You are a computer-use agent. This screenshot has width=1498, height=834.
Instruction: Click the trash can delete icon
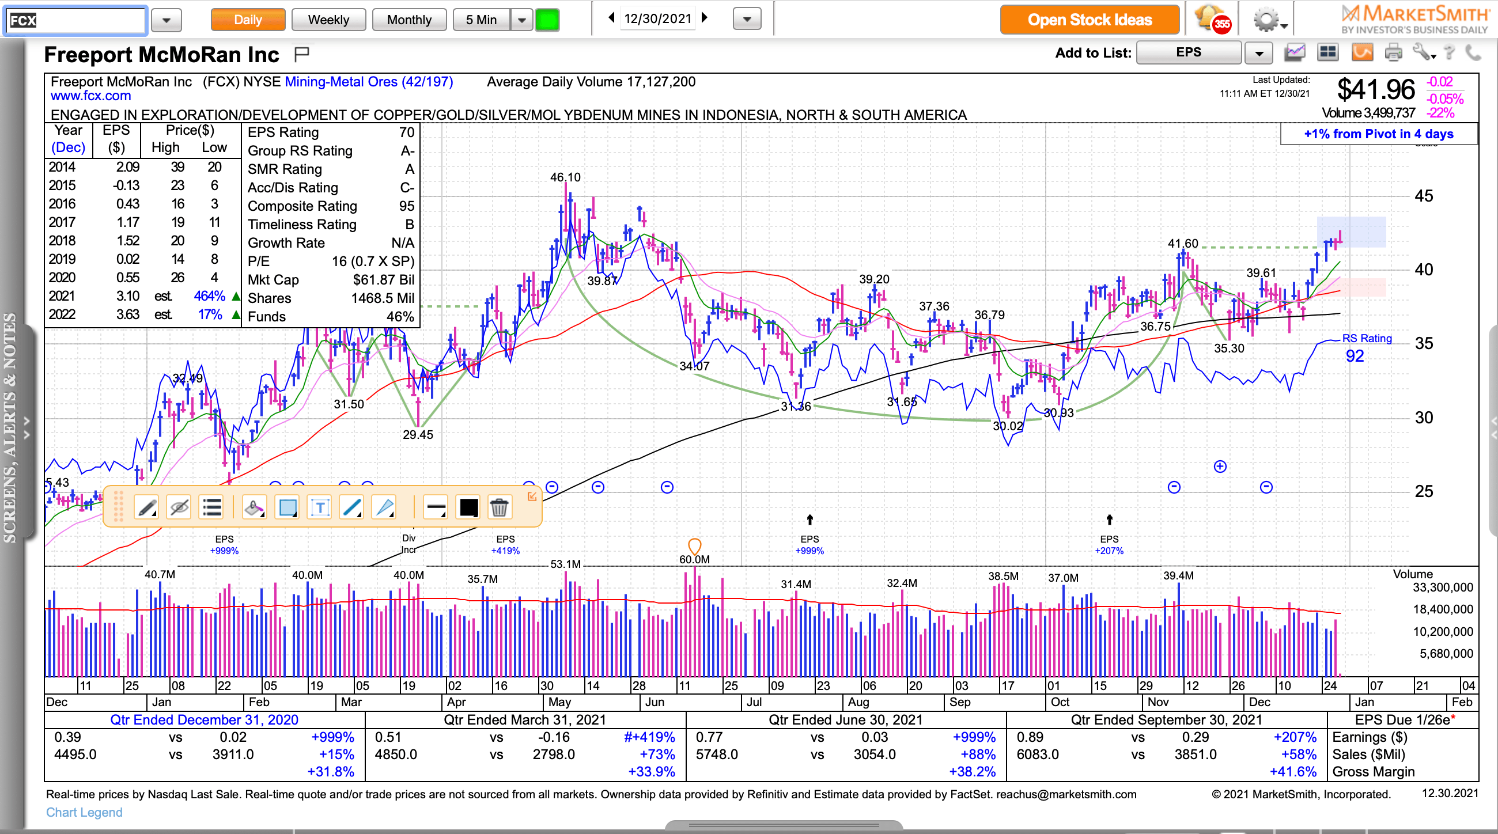(x=499, y=507)
